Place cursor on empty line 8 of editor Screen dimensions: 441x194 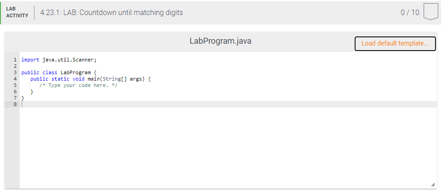coord(228,104)
